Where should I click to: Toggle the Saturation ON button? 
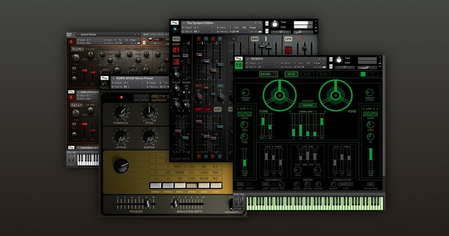(371, 184)
